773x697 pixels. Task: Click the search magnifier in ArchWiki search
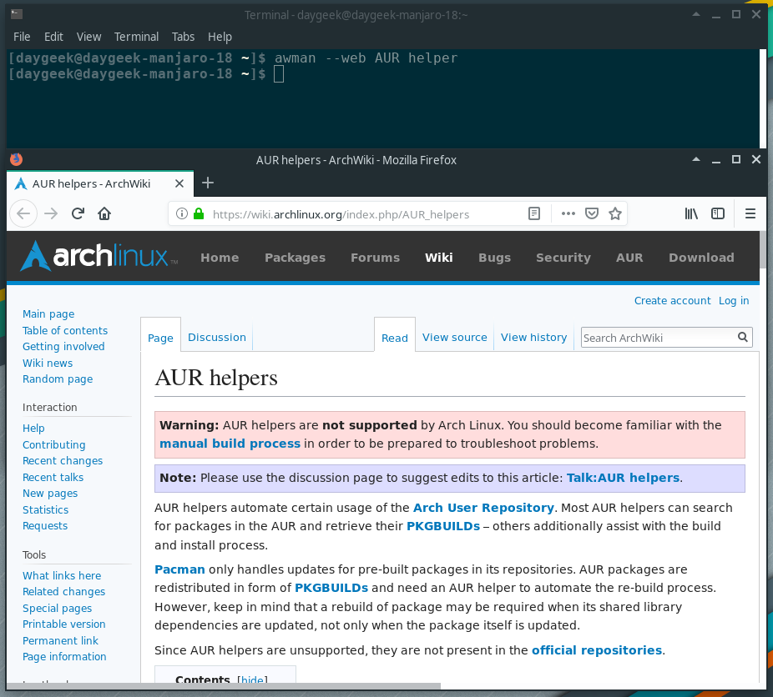[742, 337]
